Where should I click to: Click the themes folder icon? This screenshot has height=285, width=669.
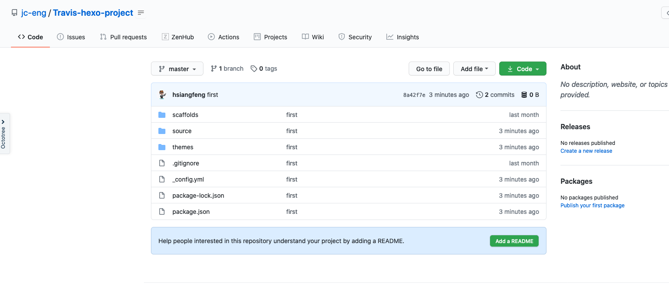point(162,147)
